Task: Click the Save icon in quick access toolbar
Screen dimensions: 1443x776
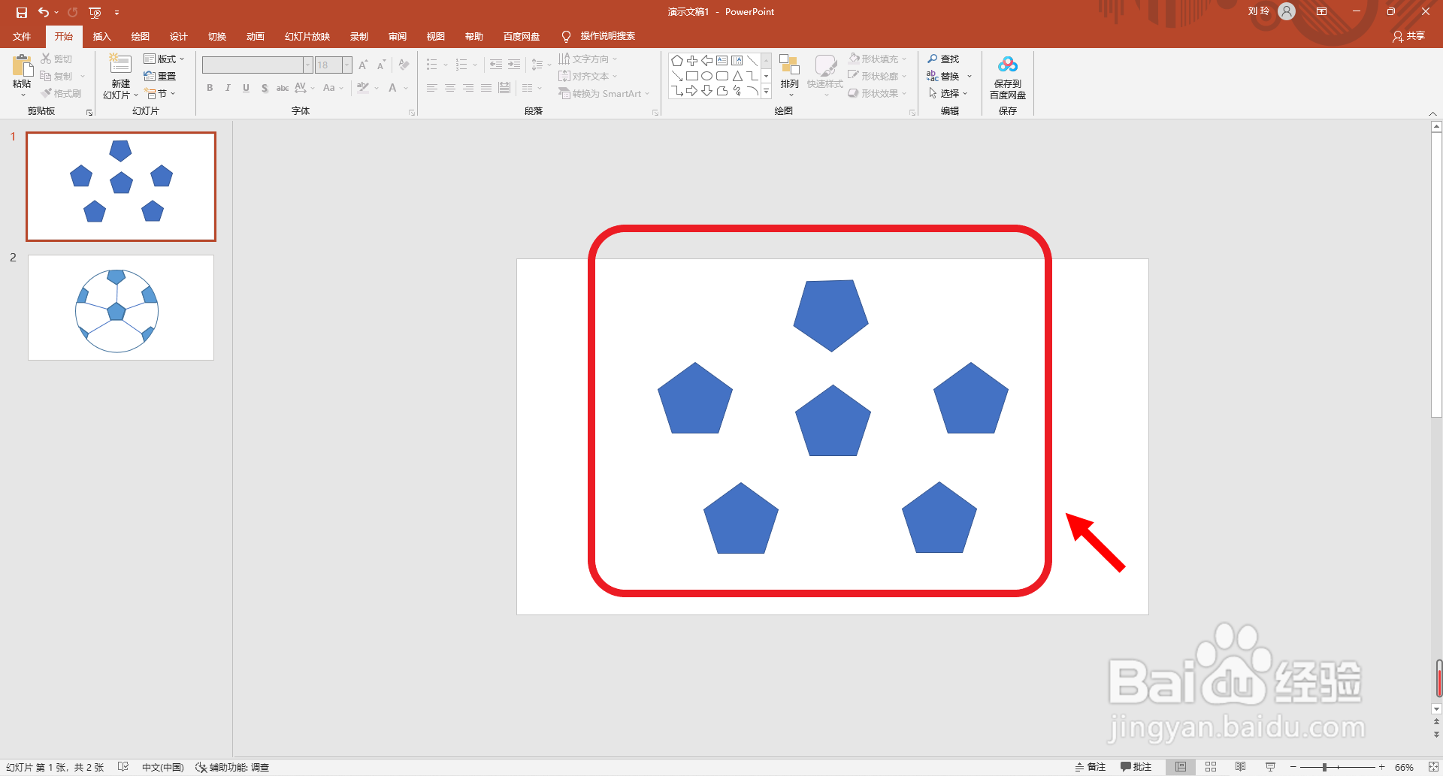Action: pyautogui.click(x=22, y=12)
